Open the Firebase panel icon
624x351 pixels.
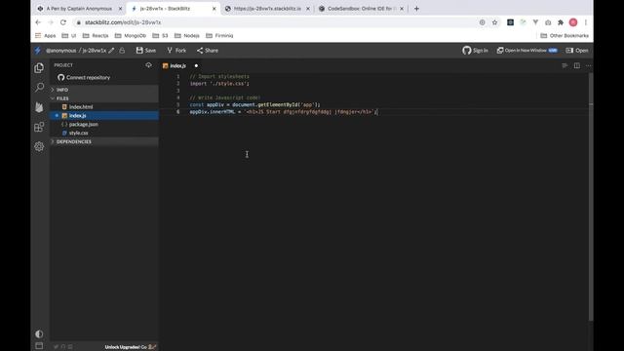(x=39, y=107)
